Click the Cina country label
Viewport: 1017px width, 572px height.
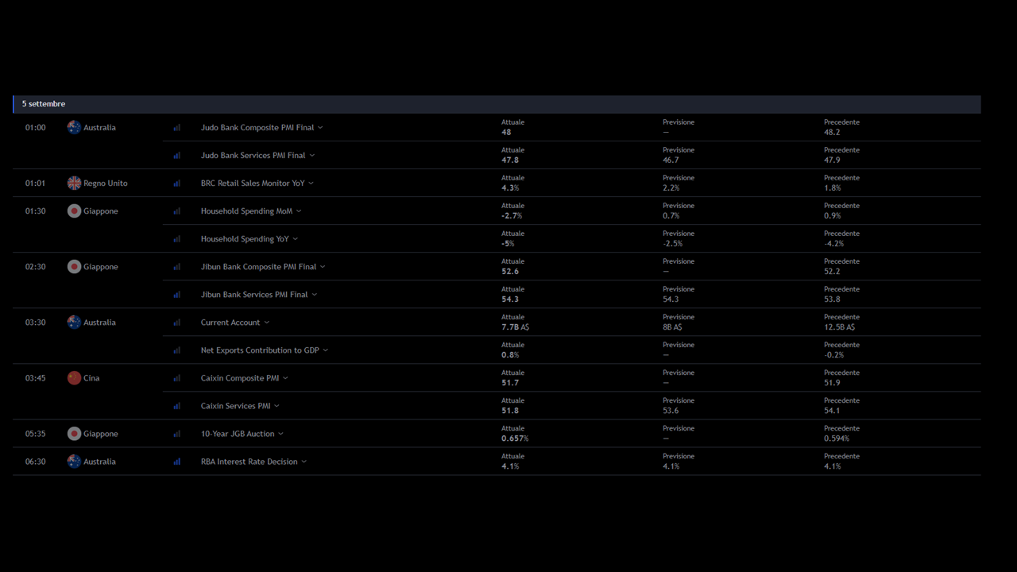[91, 378]
